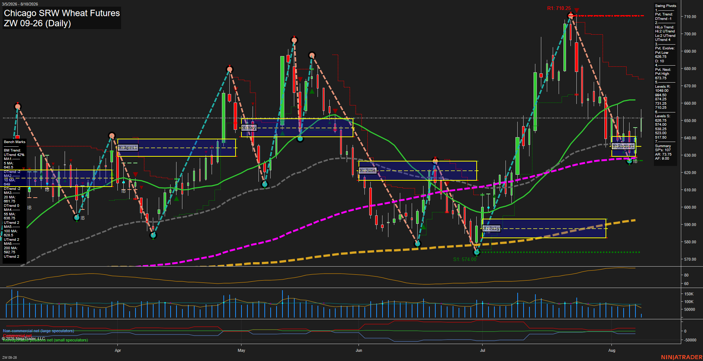Click the 100K volume axis label
703x361 pixels.
click(689, 302)
